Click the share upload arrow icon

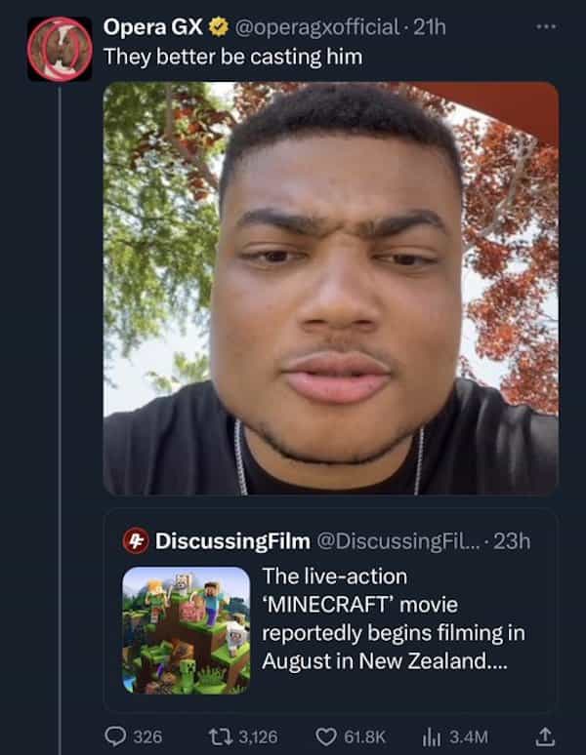(x=547, y=734)
